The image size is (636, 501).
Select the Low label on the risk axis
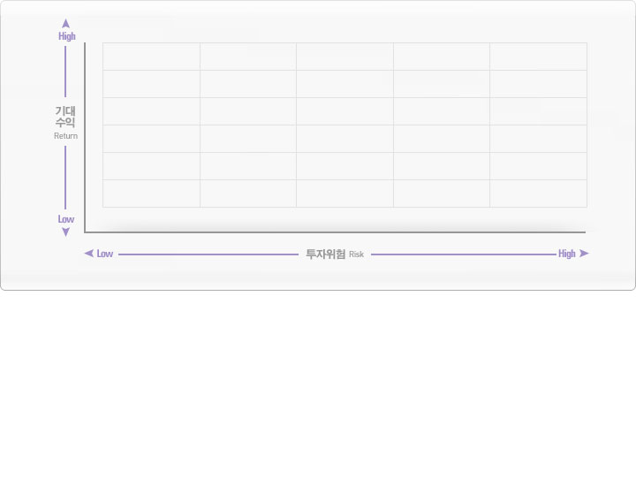click(105, 254)
